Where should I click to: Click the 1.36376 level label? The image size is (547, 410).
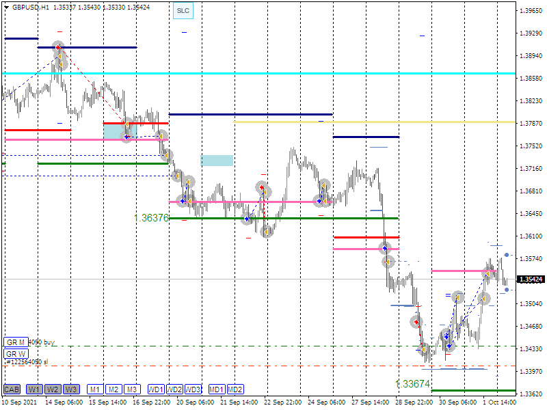tap(151, 218)
